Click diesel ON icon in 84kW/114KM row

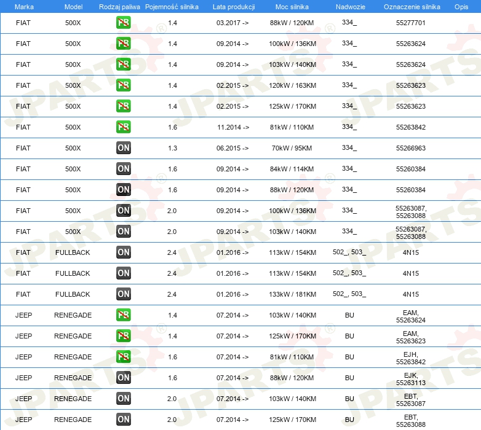tap(123, 169)
